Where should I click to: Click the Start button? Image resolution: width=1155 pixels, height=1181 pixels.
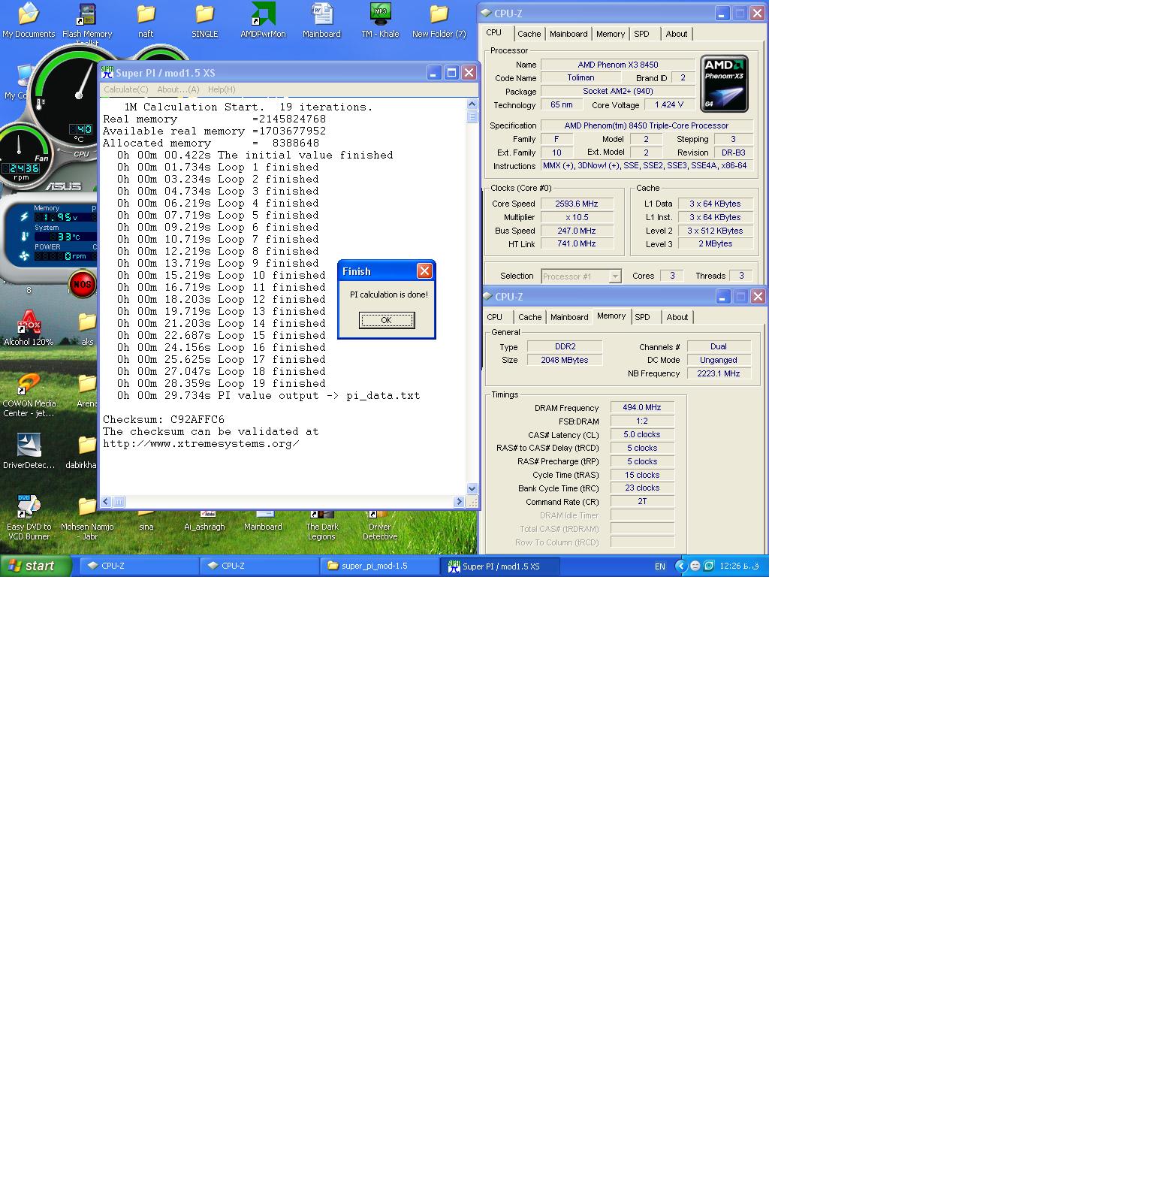(x=36, y=566)
